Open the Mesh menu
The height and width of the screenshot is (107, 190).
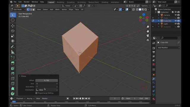click(57, 10)
